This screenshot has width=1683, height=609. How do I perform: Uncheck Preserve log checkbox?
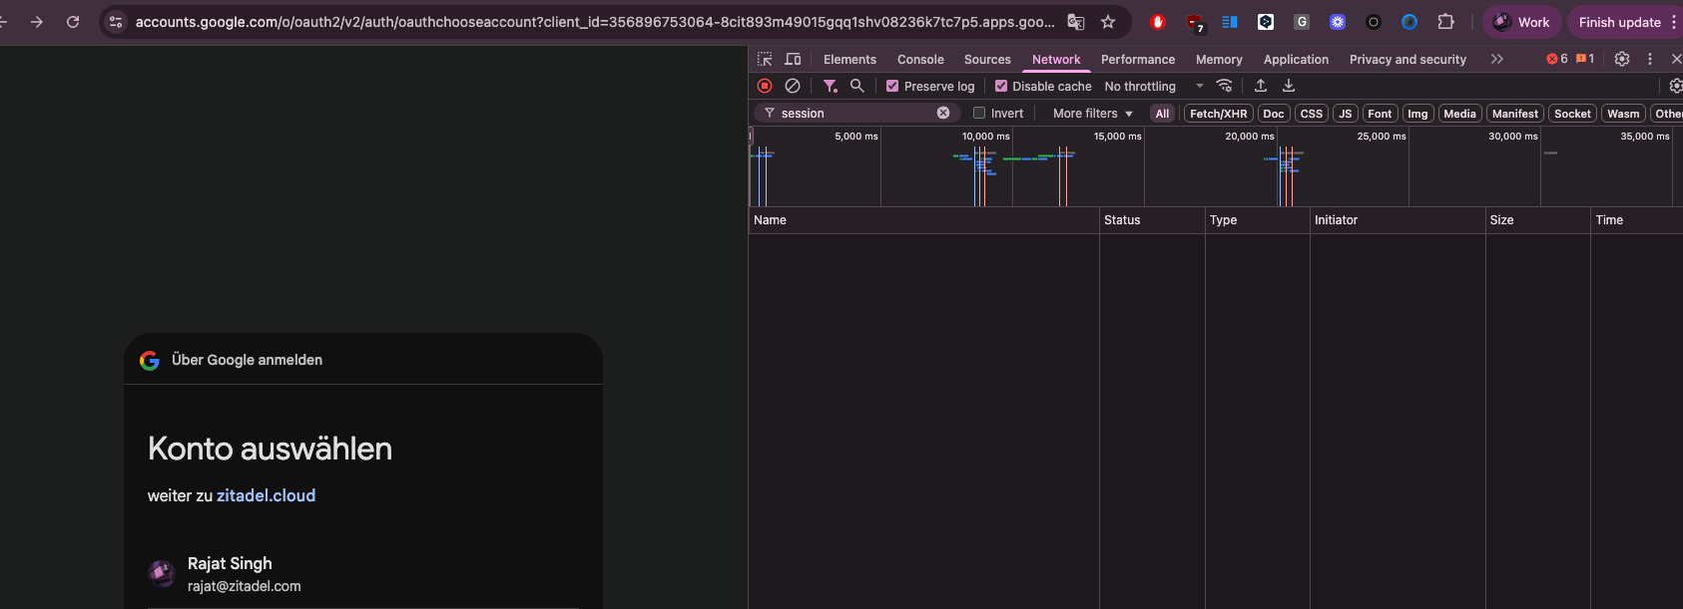(x=892, y=86)
